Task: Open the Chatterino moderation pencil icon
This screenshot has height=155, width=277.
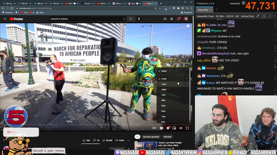Action: [258, 16]
